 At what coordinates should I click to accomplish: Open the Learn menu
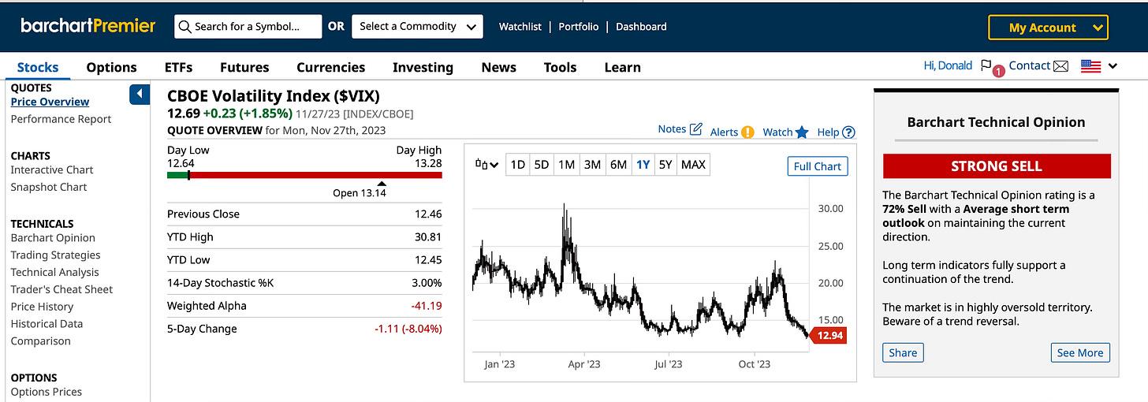click(622, 68)
